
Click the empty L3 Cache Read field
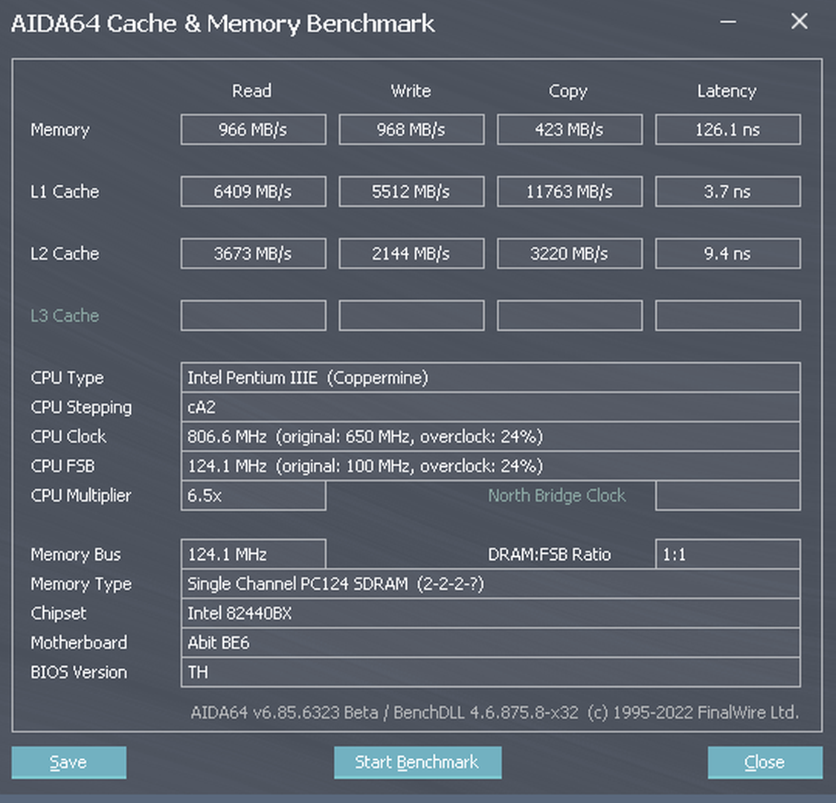253,315
